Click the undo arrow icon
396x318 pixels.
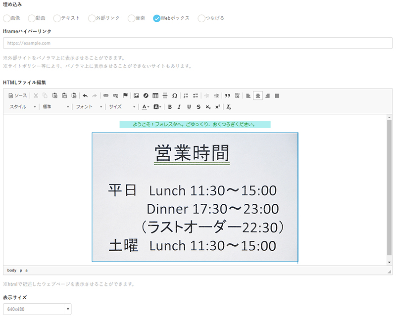point(85,95)
